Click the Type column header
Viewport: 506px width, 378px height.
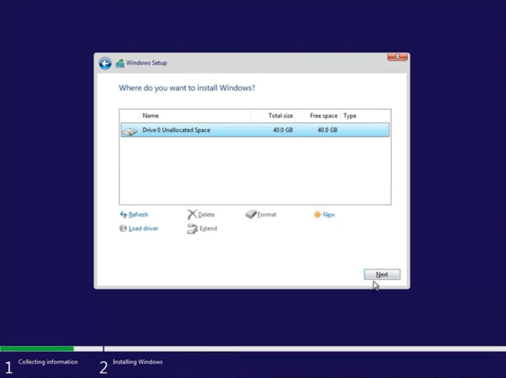point(350,116)
